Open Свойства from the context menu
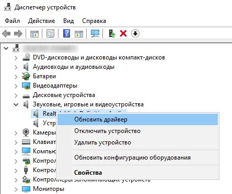Image resolution: width=232 pixels, height=194 pixels. (x=137, y=173)
